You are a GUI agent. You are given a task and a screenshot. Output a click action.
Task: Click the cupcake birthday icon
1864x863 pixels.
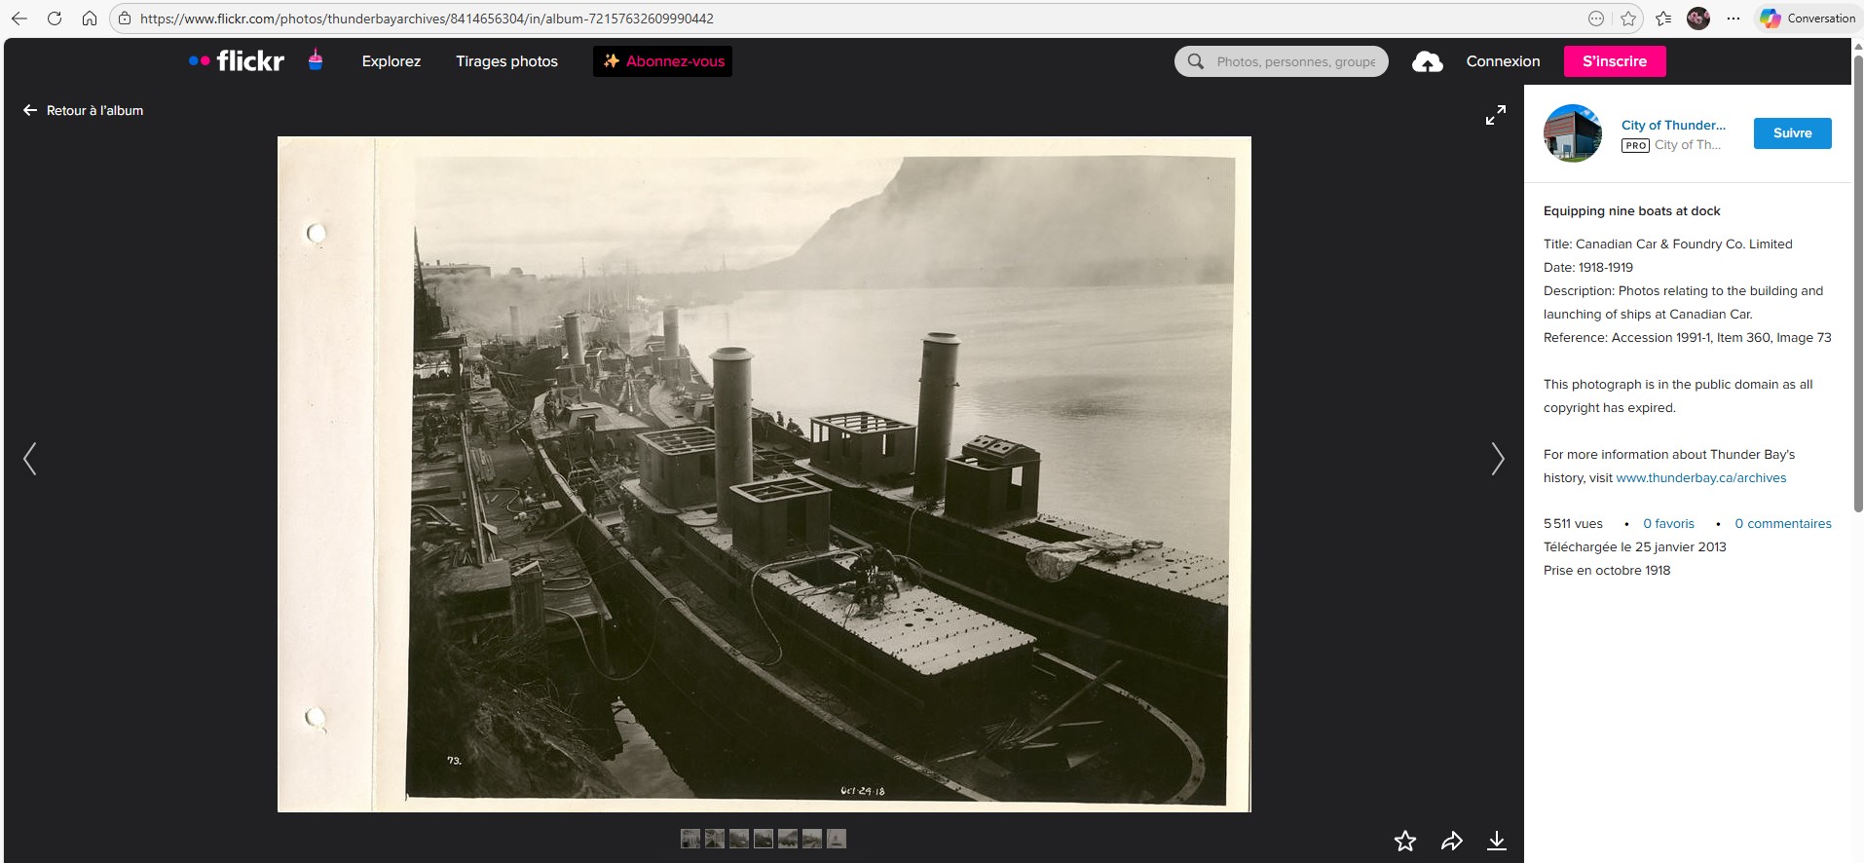(316, 59)
